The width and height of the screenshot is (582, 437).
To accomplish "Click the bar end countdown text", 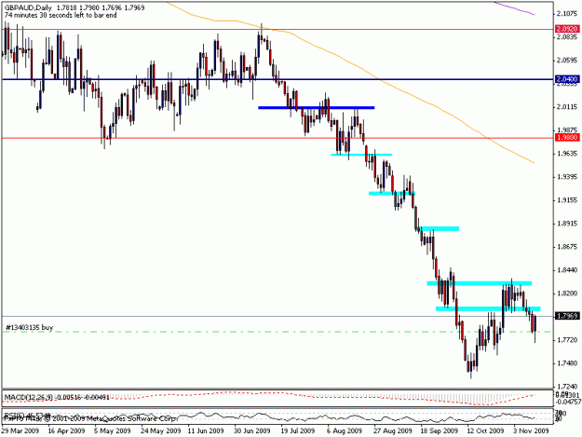I will 61,15.
